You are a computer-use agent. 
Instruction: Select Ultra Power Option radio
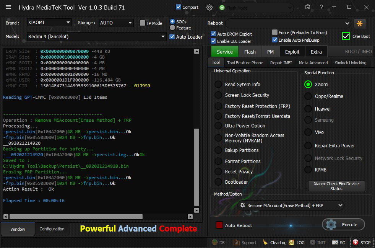coord(218,126)
